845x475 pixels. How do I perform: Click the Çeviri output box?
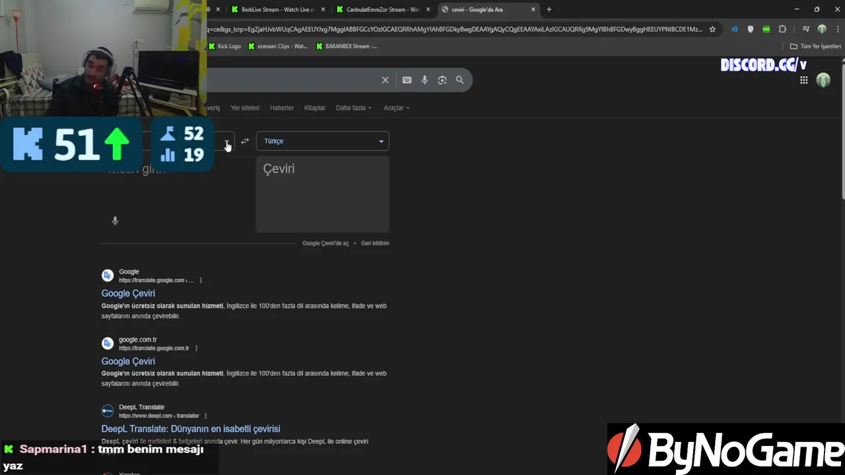click(323, 194)
